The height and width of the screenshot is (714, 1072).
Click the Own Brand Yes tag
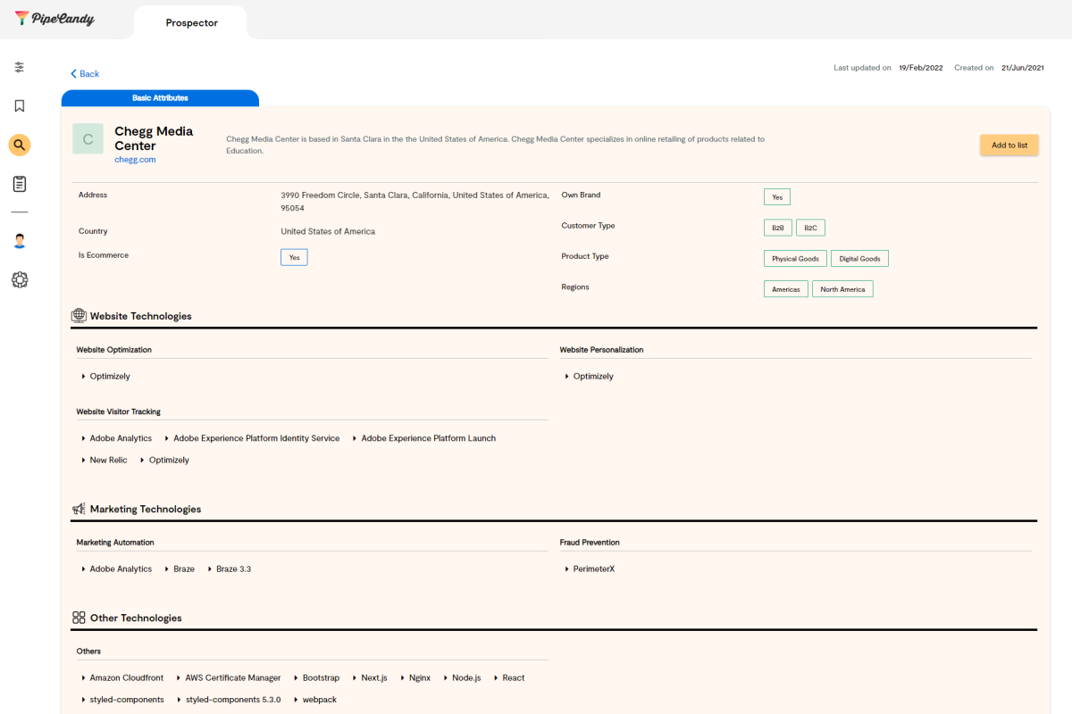[777, 197]
